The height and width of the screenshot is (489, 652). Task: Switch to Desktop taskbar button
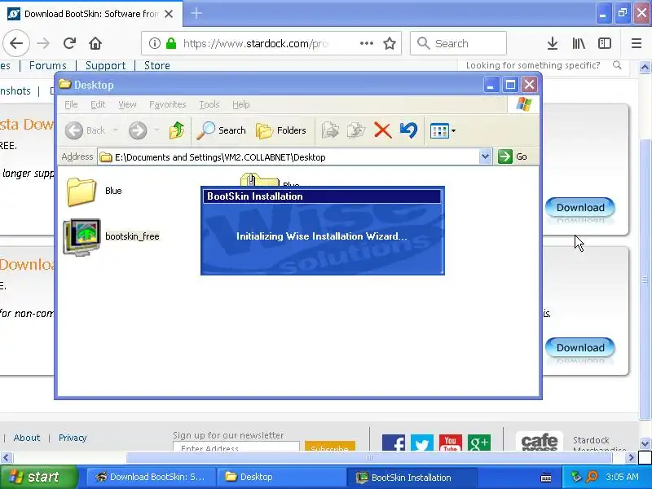[281, 477]
